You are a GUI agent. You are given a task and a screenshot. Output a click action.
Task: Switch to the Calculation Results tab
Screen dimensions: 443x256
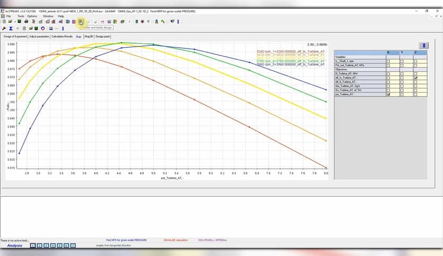[x=62, y=36]
